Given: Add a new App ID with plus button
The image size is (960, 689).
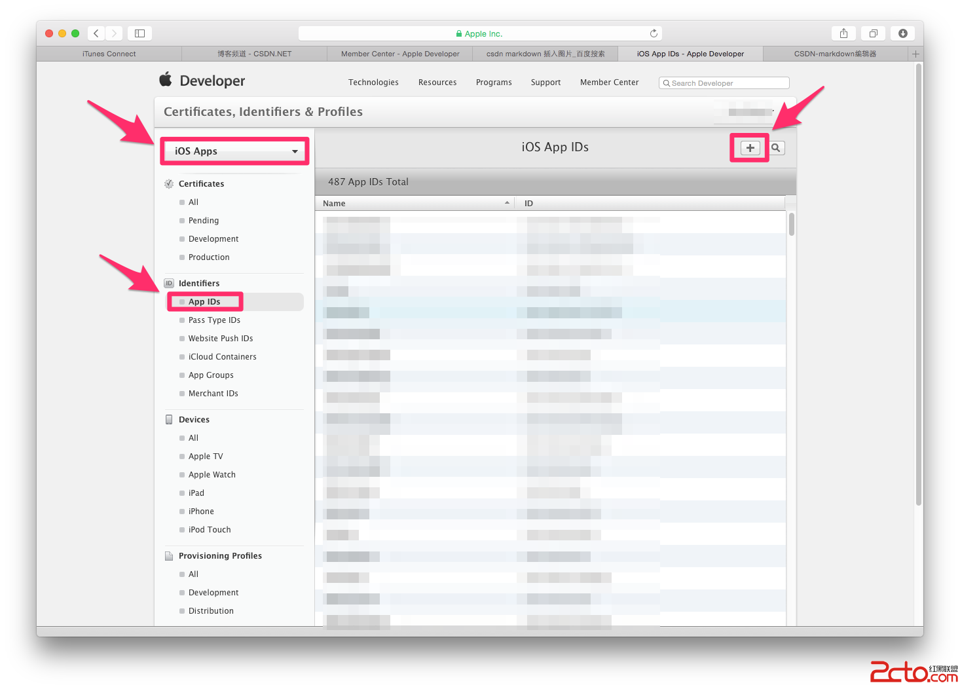Looking at the screenshot, I should 750,148.
